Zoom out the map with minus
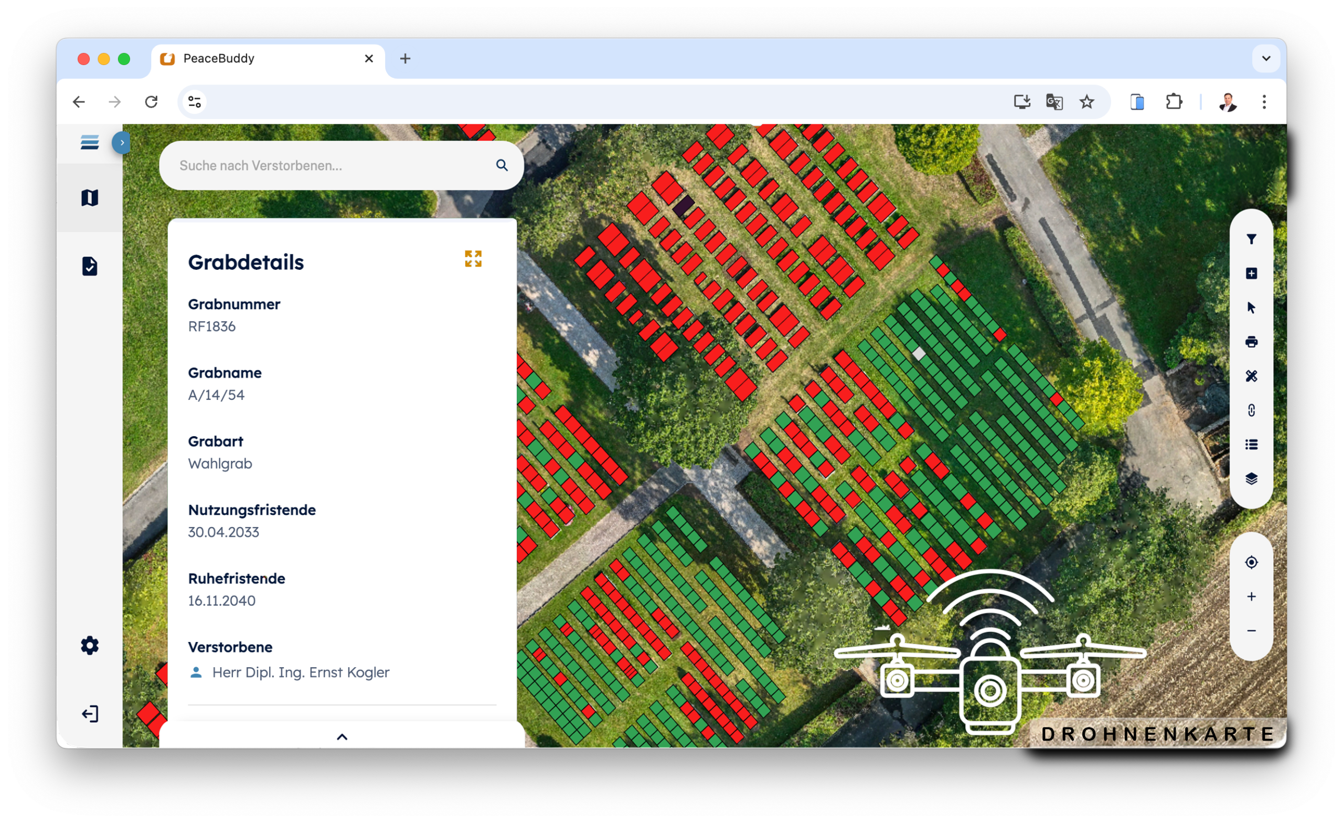The width and height of the screenshot is (1343, 823). tap(1251, 631)
